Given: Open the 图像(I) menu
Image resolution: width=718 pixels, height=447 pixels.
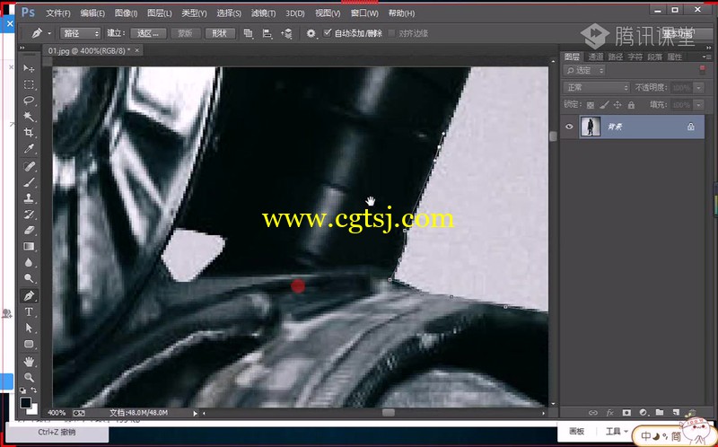Looking at the screenshot, I should tap(126, 13).
